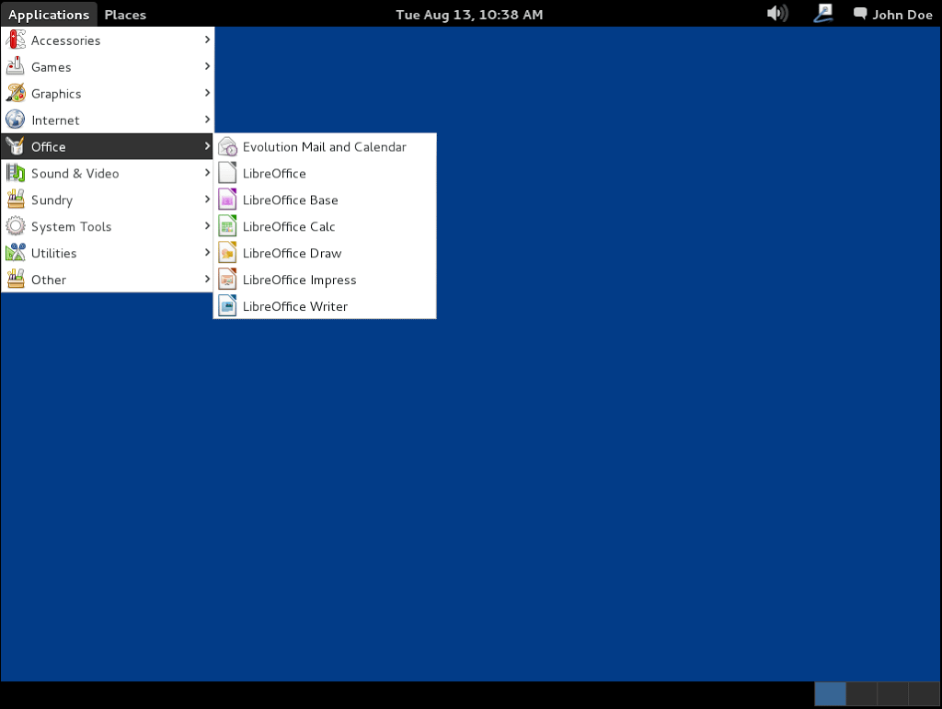This screenshot has width=942, height=709.
Task: Click the network status icon in top panel
Action: [x=823, y=13]
